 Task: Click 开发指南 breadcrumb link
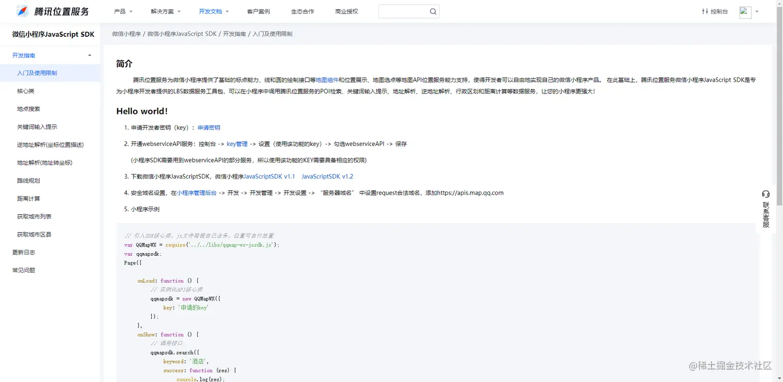tap(235, 34)
